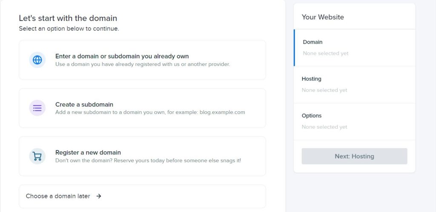Click the blue globe icon
The image size is (436, 212).
coord(37,60)
